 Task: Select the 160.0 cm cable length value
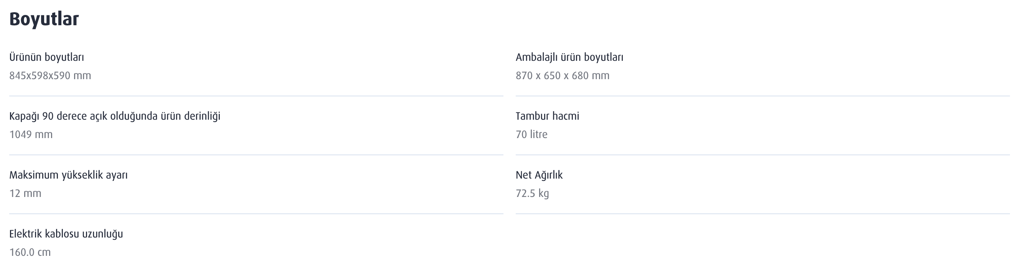[30, 252]
